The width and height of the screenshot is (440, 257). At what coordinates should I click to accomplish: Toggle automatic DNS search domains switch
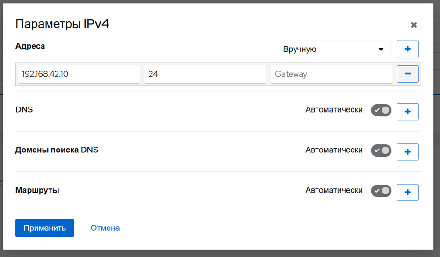point(381,150)
